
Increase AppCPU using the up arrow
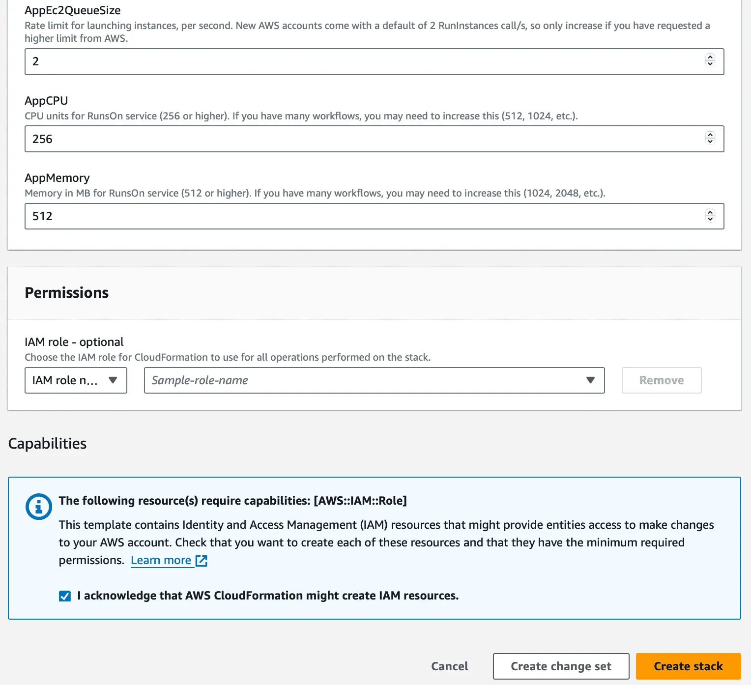pyautogui.click(x=710, y=135)
